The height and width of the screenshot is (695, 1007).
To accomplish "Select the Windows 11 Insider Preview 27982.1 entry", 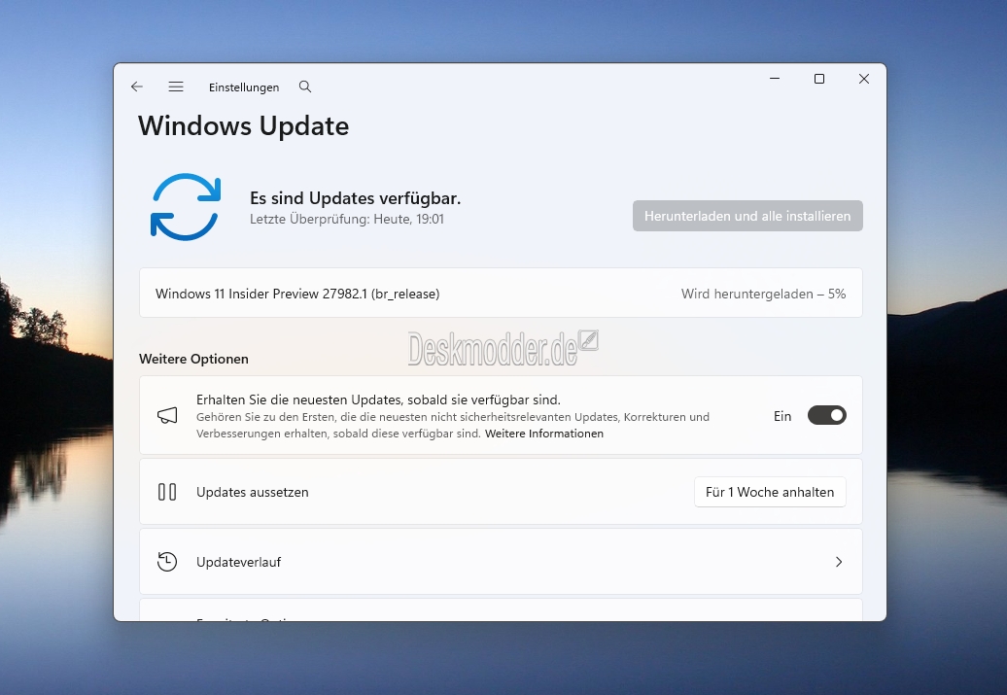I will (297, 294).
